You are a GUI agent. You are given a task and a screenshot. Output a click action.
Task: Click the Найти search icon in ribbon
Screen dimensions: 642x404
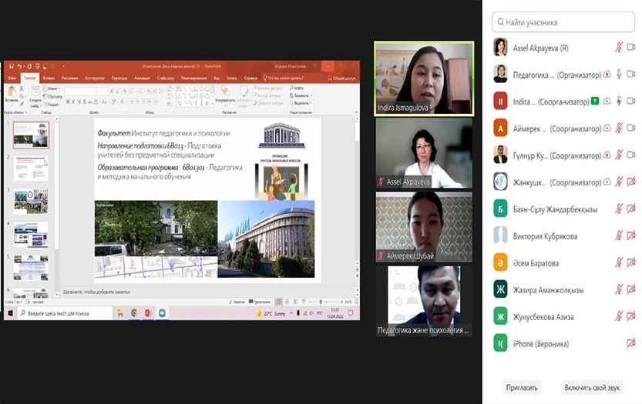point(297,88)
